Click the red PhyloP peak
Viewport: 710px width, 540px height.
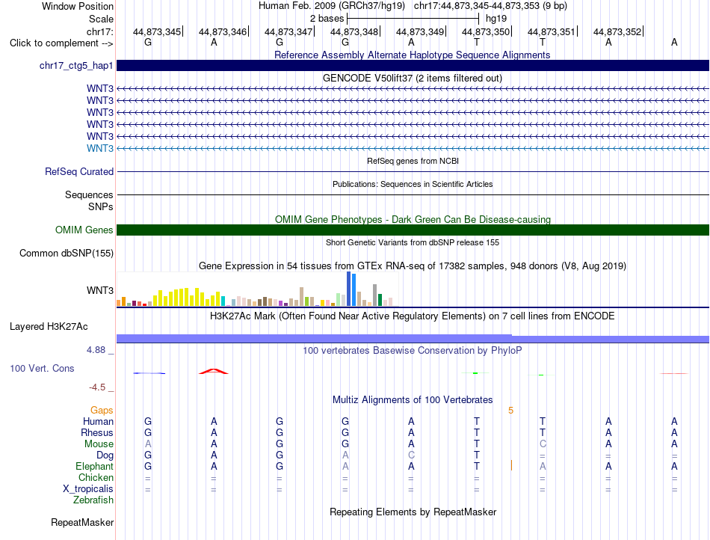tap(214, 371)
